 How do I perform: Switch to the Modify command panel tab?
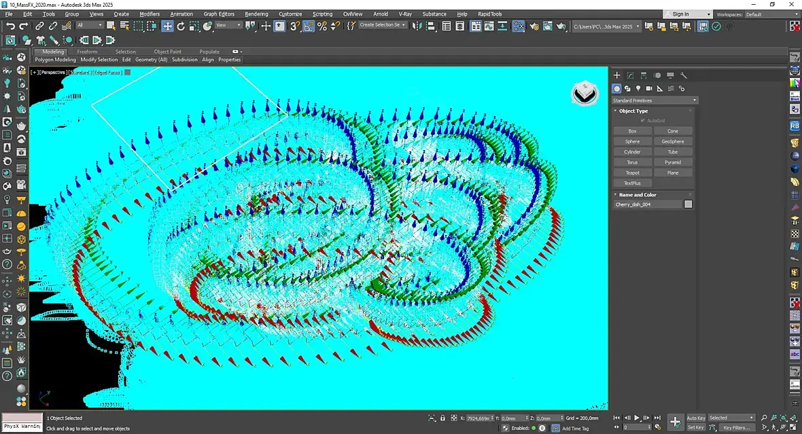pyautogui.click(x=630, y=75)
